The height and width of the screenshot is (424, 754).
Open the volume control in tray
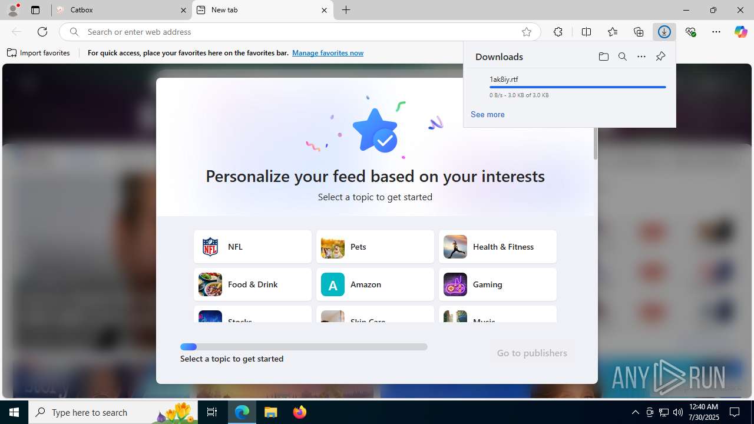click(x=678, y=412)
